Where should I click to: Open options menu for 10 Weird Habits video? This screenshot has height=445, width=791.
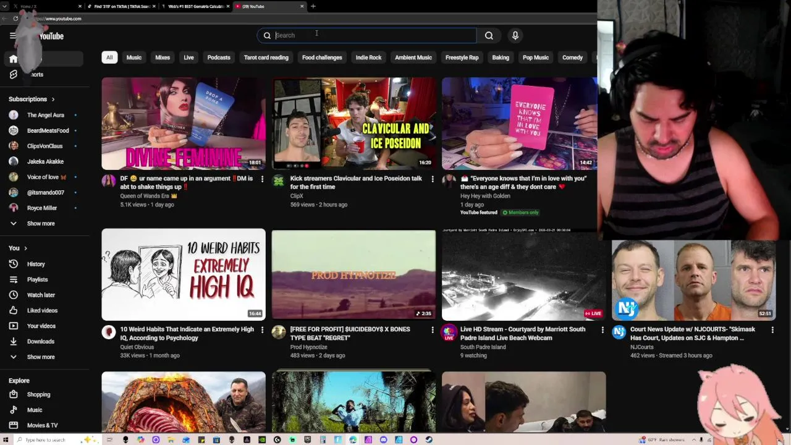pyautogui.click(x=262, y=330)
